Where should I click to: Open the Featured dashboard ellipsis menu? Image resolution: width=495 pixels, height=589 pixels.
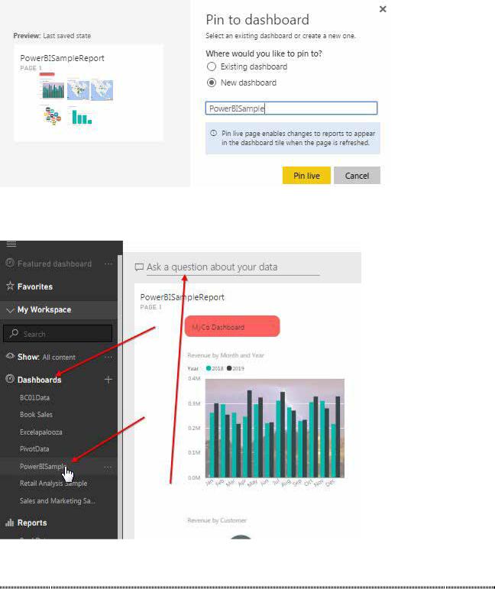click(108, 264)
